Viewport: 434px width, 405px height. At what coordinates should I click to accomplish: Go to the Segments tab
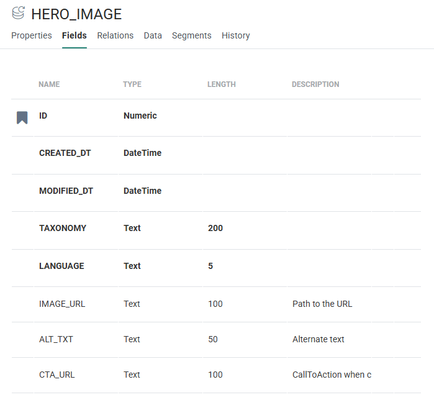point(191,35)
